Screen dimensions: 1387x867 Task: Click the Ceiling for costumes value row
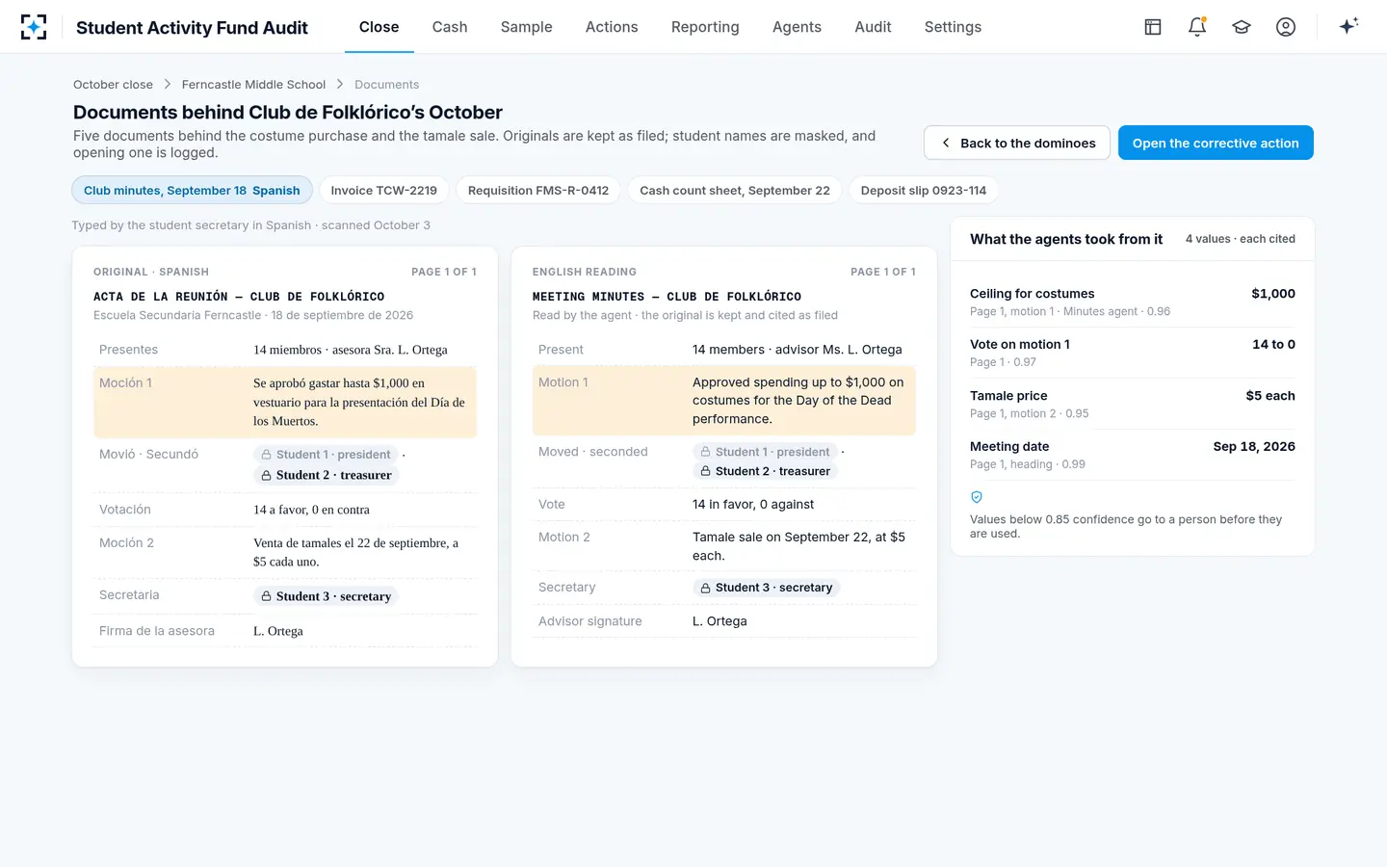click(1133, 302)
